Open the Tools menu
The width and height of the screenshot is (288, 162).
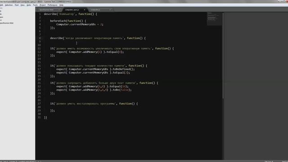point(35,5)
